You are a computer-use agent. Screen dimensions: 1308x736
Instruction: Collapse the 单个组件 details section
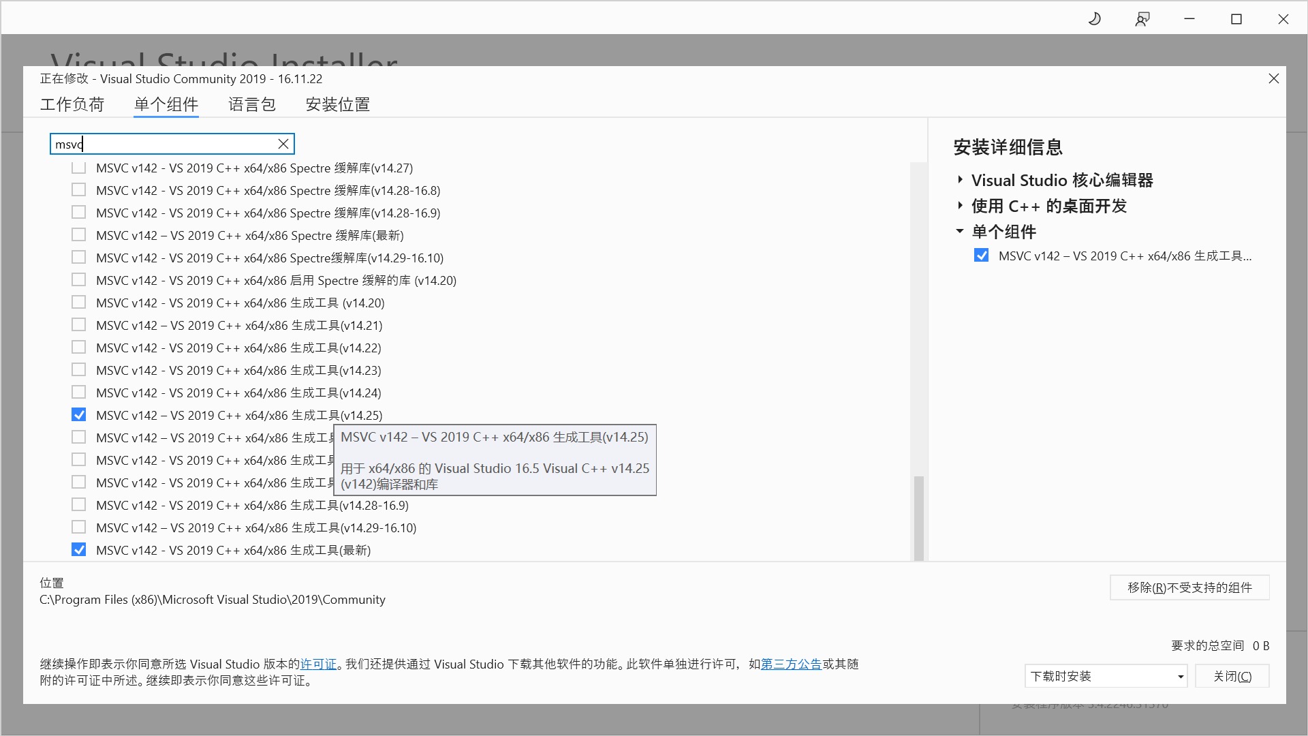pos(960,232)
